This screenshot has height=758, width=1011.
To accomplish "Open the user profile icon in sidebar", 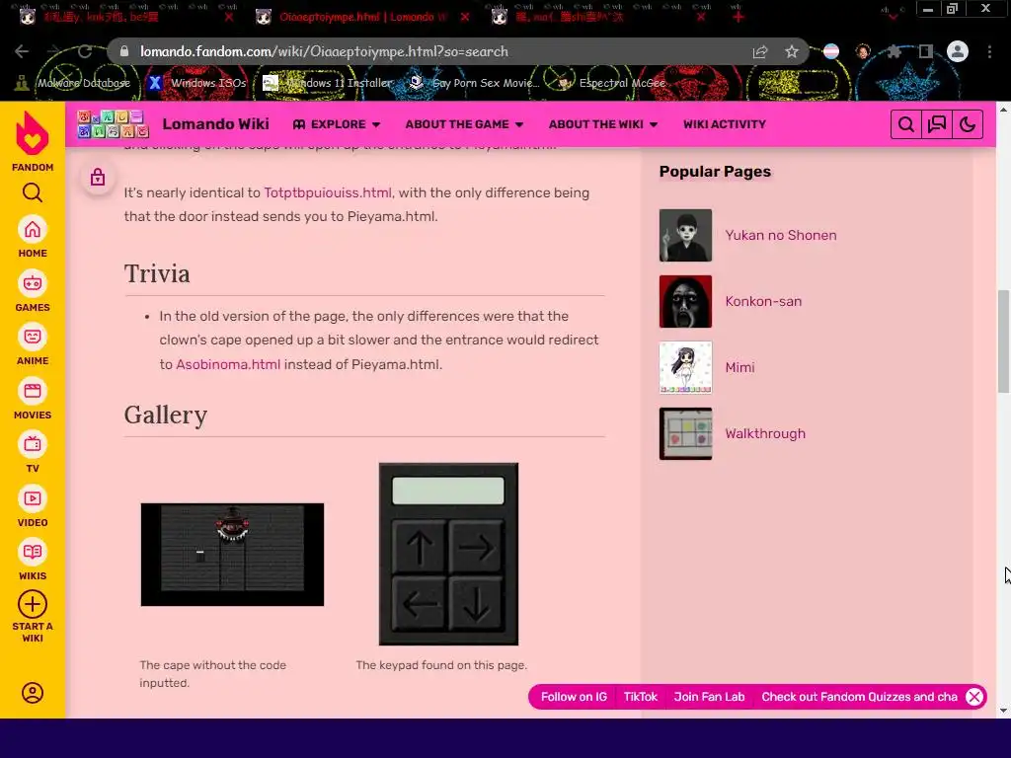I will (33, 693).
